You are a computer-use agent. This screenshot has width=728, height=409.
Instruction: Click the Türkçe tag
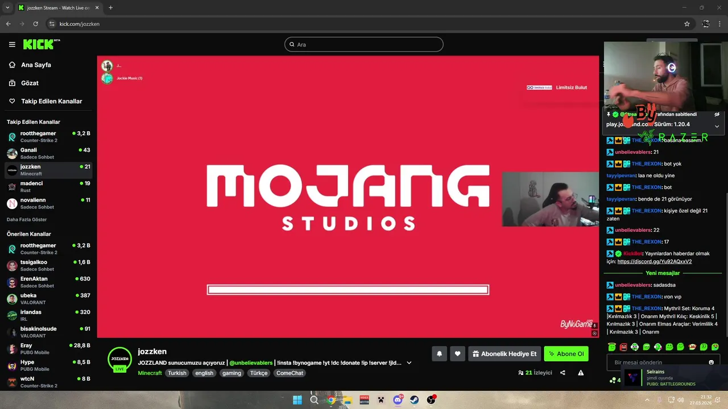tap(259, 373)
